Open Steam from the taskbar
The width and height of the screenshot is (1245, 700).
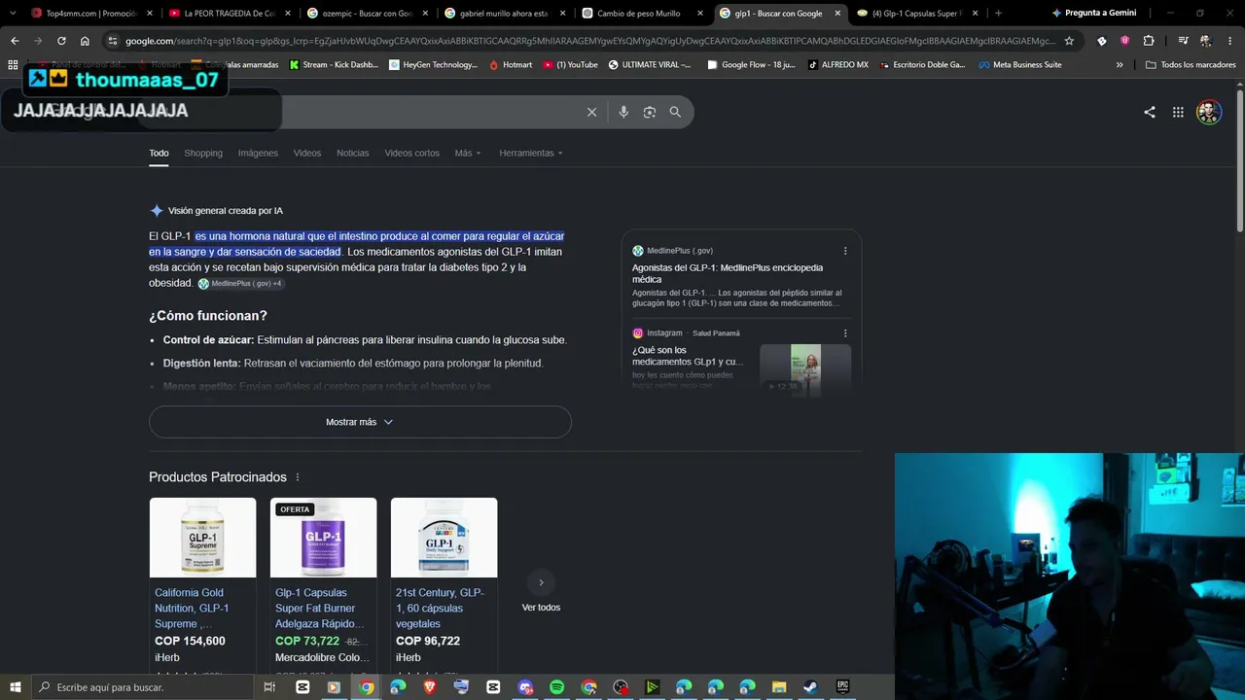tap(810, 687)
